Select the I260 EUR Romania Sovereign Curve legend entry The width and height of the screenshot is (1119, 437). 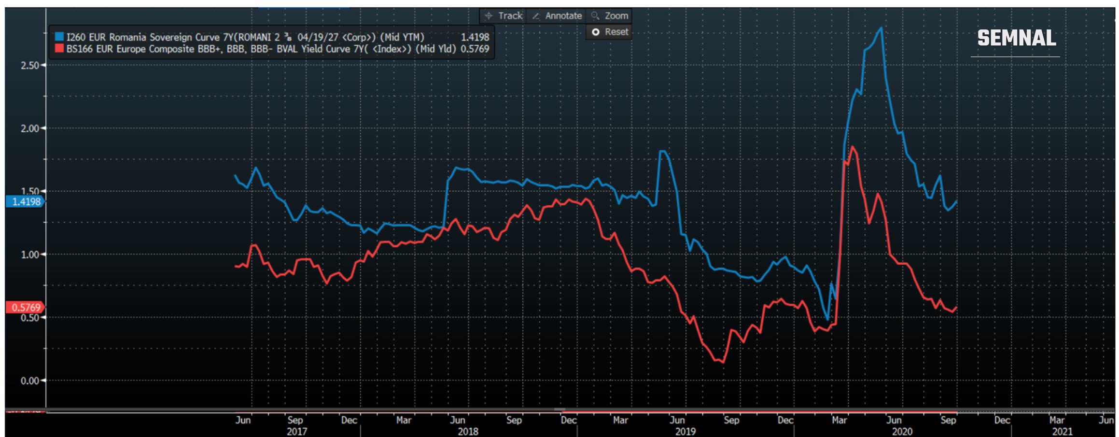272,37
